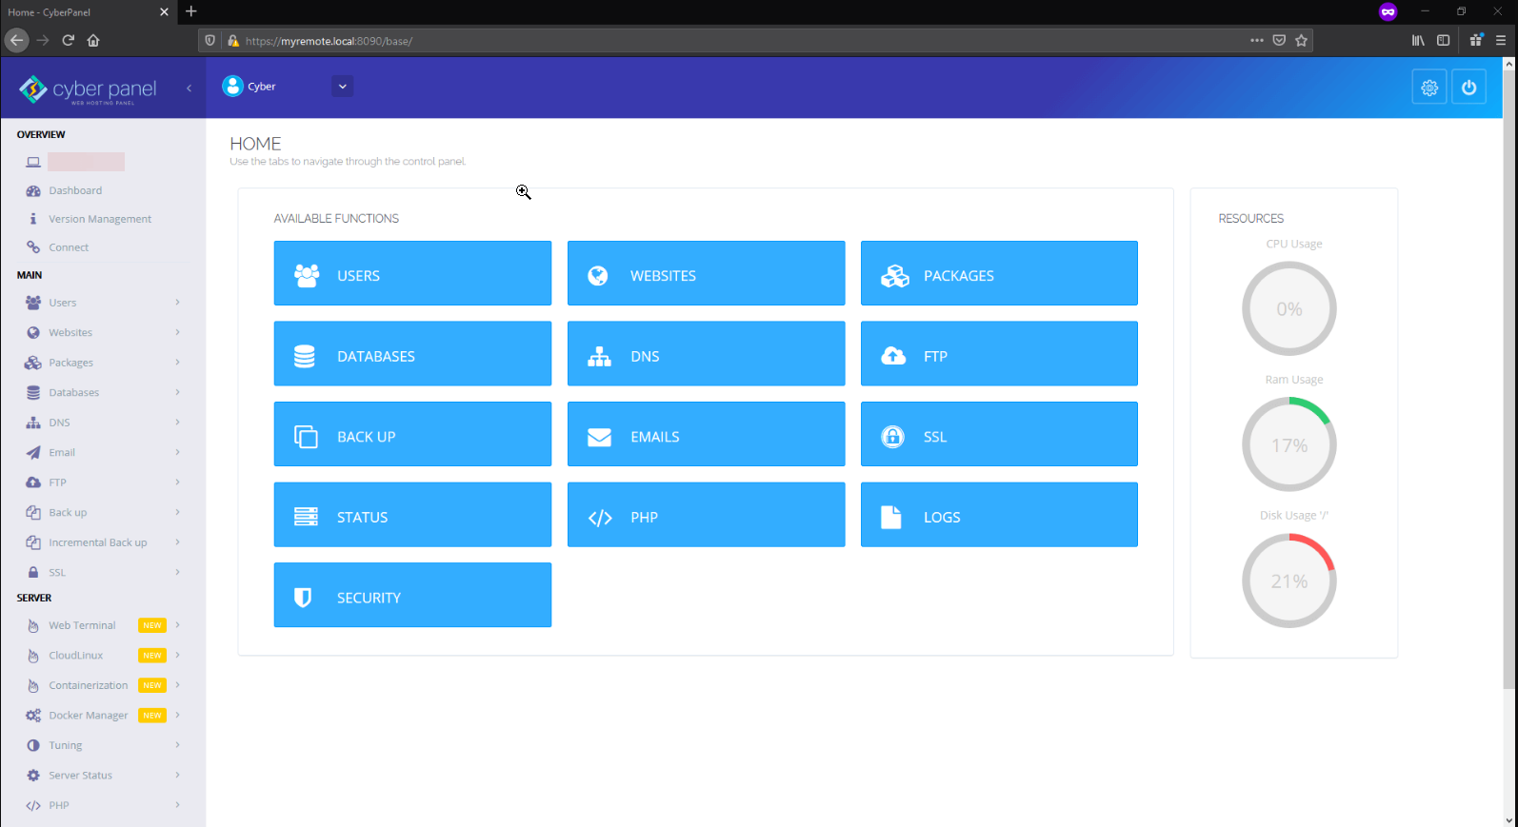The width and height of the screenshot is (1518, 827).
Task: Open the PACKAGES function tile
Action: pyautogui.click(x=999, y=273)
